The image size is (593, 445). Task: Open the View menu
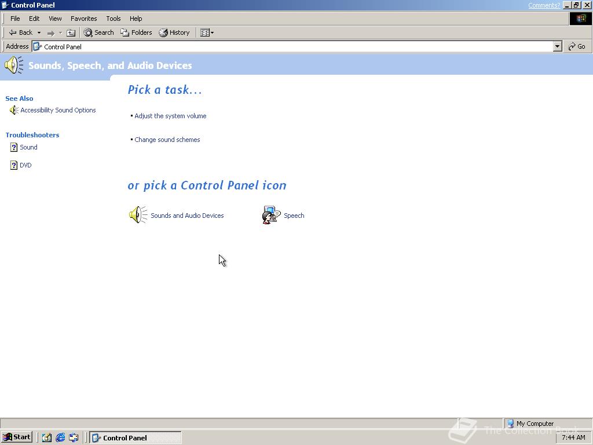coord(55,19)
